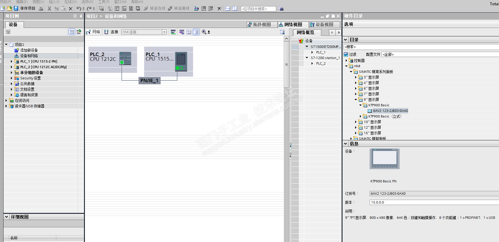Expand 未分组的设备 tree node

(11, 73)
